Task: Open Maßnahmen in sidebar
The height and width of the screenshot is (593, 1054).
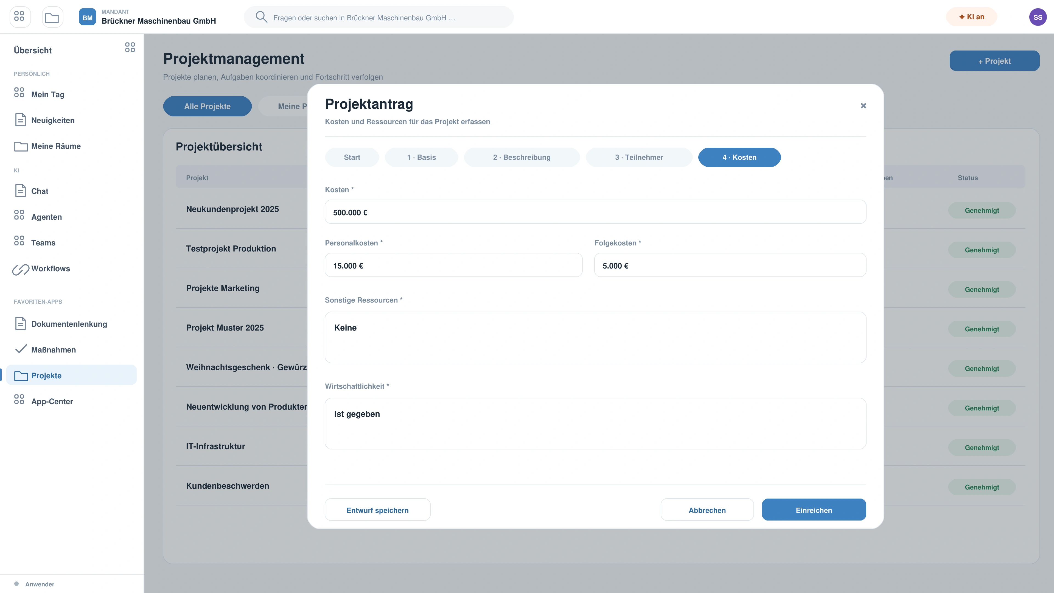Action: 71,349
